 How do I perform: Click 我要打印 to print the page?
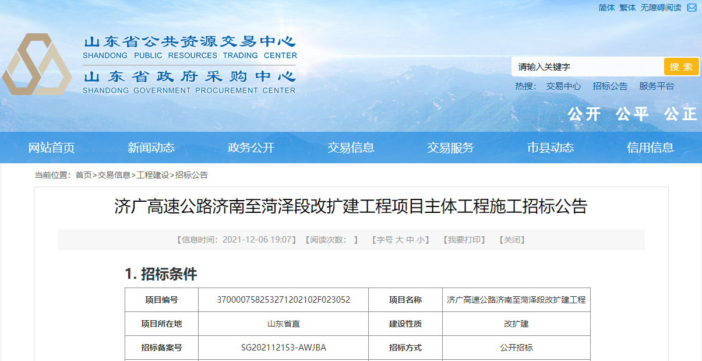pos(463,240)
